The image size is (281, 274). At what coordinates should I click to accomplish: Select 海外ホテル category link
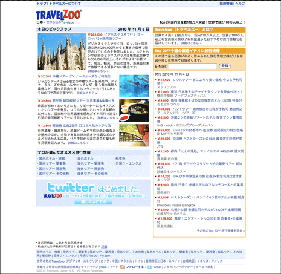pos(85,158)
